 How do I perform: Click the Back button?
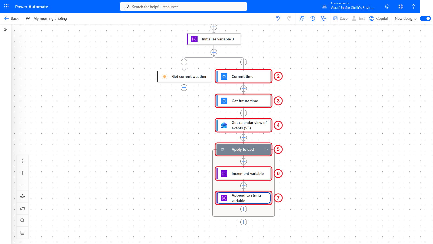click(x=11, y=18)
